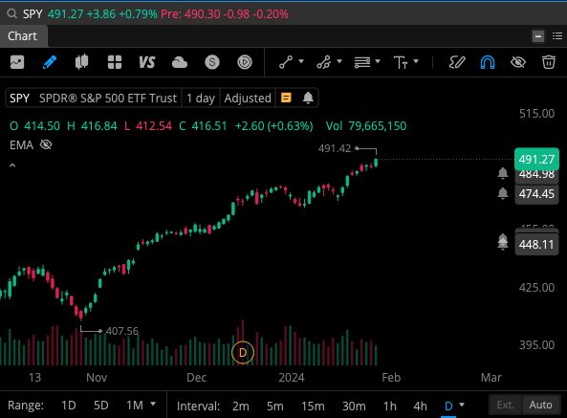Toggle EMA indicator visibility eye icon
The width and height of the screenshot is (567, 418).
(x=46, y=145)
